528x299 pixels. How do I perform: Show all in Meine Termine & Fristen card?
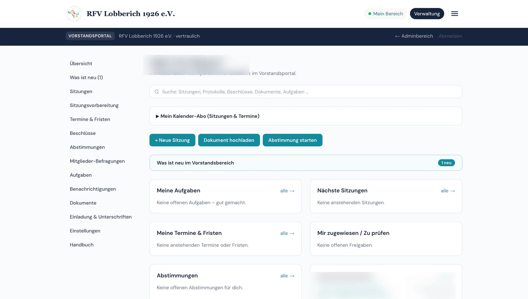[287, 233]
